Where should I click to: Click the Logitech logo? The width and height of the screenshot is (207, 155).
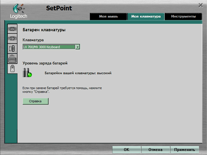19,11
